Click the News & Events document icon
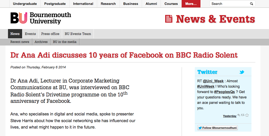 [169, 19]
